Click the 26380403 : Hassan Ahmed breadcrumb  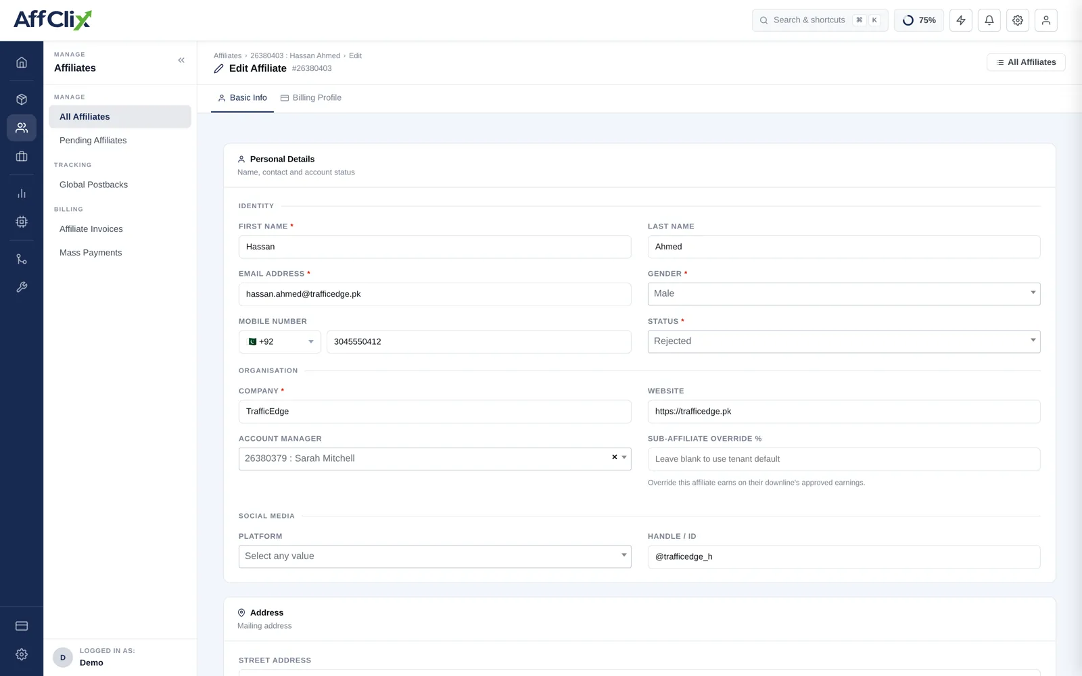[295, 55]
